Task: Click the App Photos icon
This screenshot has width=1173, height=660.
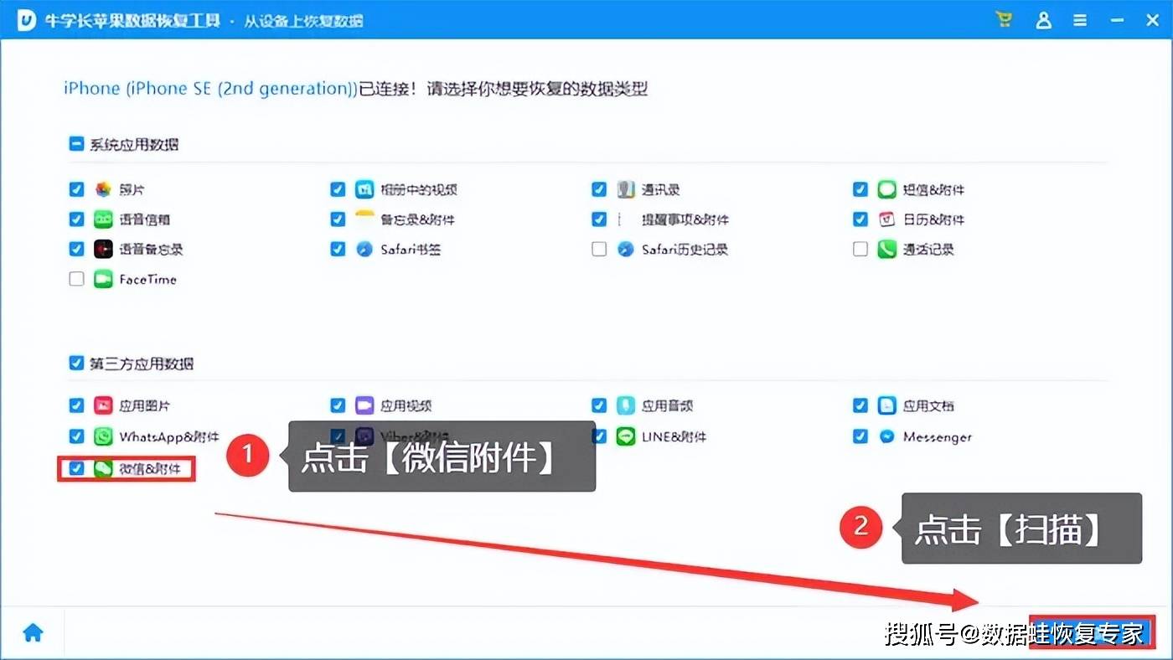Action: (103, 406)
